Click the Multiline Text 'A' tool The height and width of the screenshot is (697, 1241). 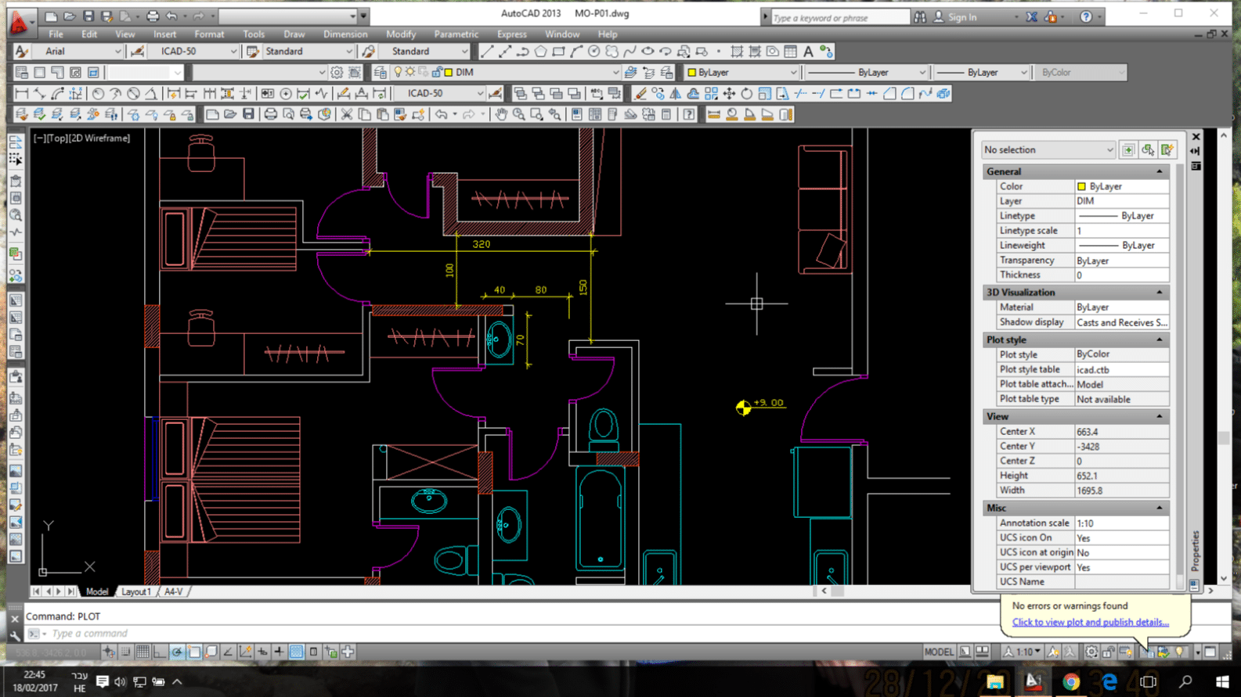click(x=808, y=52)
